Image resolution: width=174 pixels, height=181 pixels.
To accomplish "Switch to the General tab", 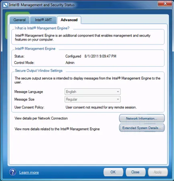I will point(20,20).
